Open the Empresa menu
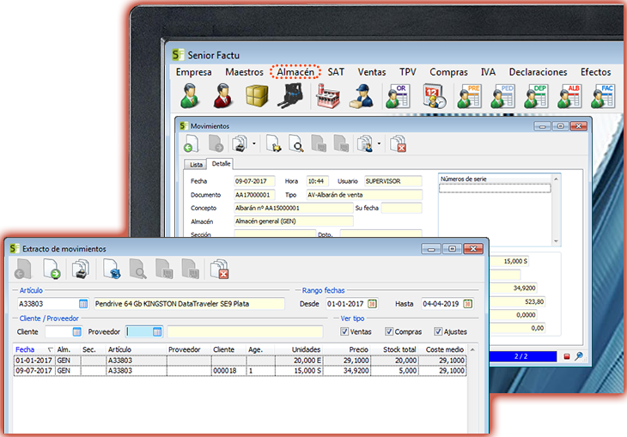The width and height of the screenshot is (627, 437). coord(193,72)
